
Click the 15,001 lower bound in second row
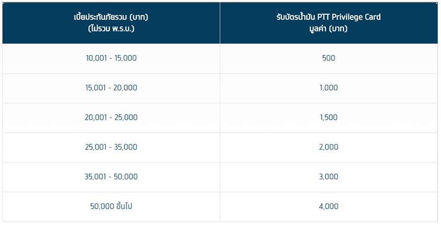pyautogui.click(x=96, y=88)
